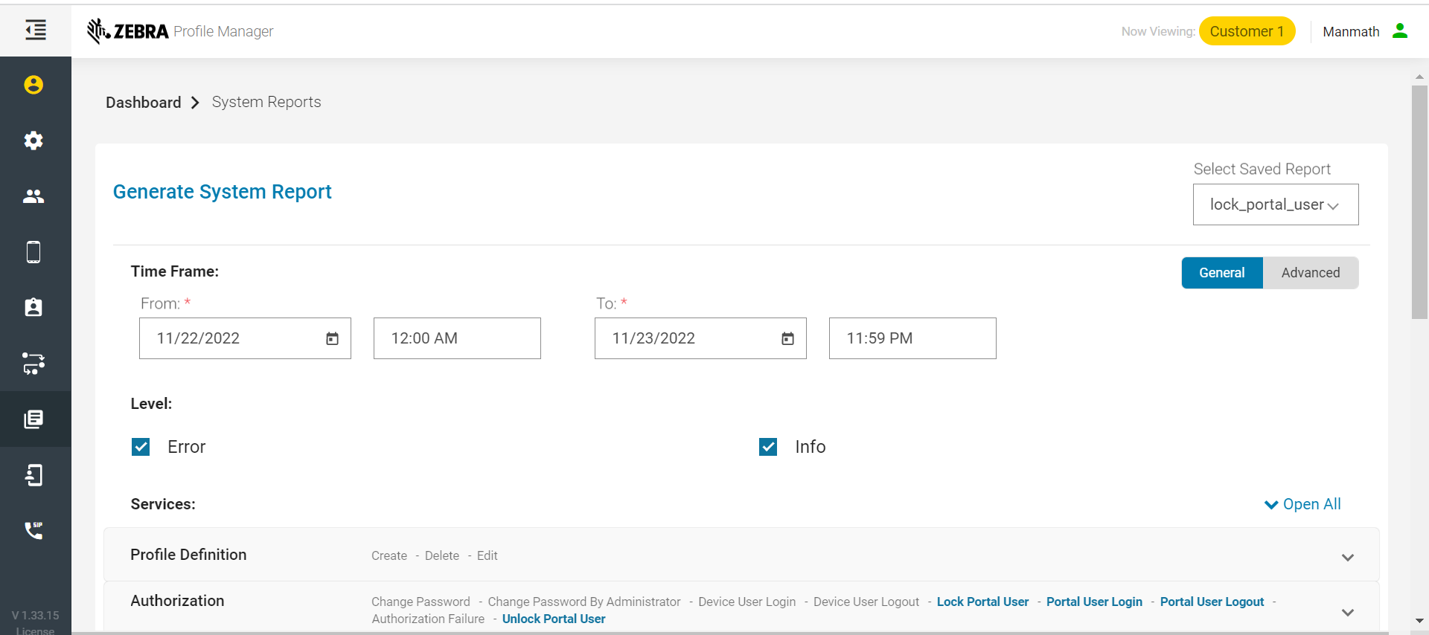The width and height of the screenshot is (1429, 635).
Task: Open the To date calendar picker
Action: coord(787,339)
